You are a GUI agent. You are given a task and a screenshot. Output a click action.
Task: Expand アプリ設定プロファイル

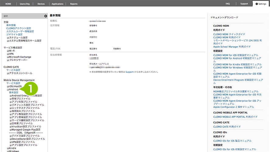[11, 145]
